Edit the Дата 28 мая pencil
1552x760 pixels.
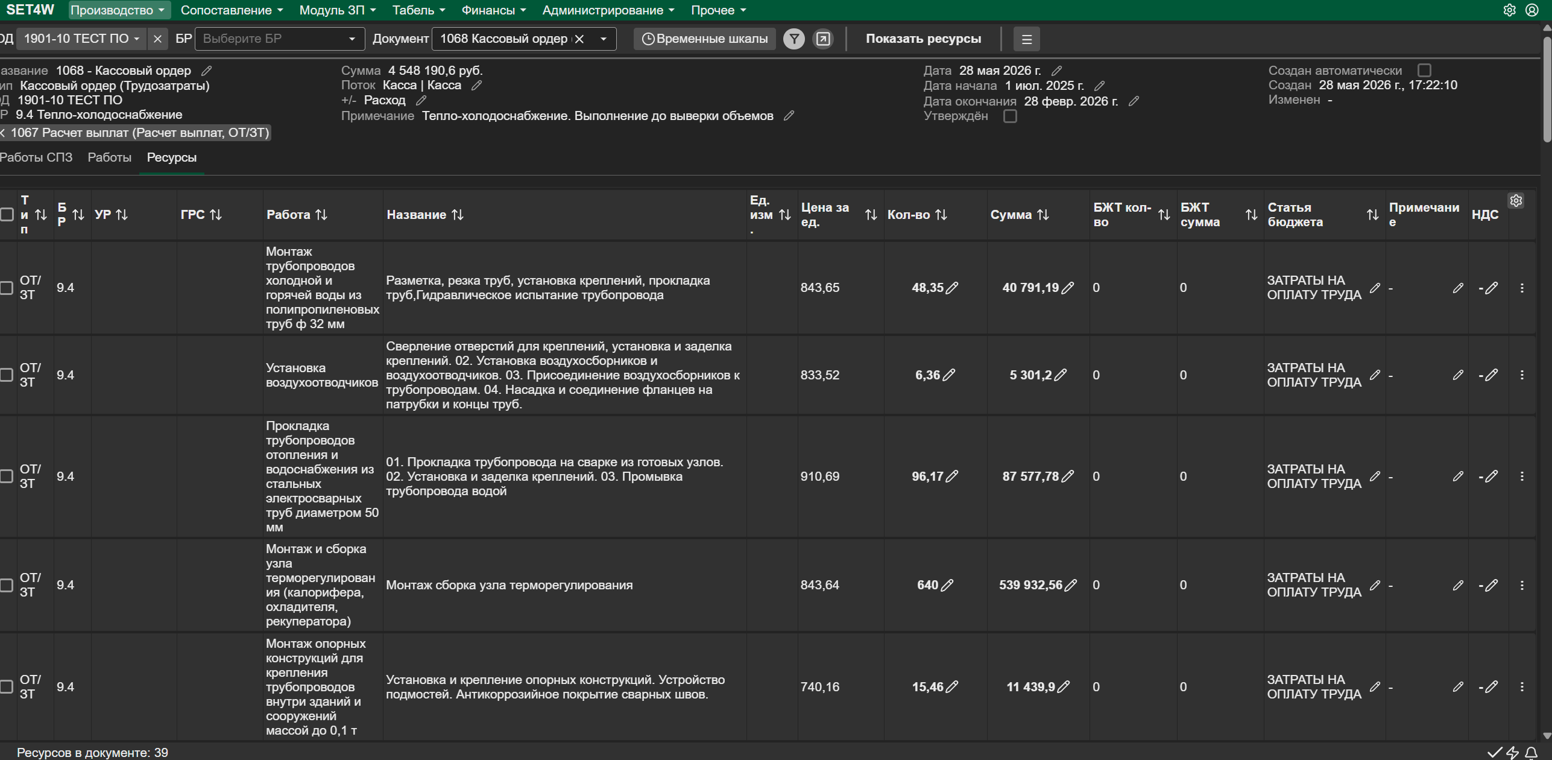click(1056, 71)
